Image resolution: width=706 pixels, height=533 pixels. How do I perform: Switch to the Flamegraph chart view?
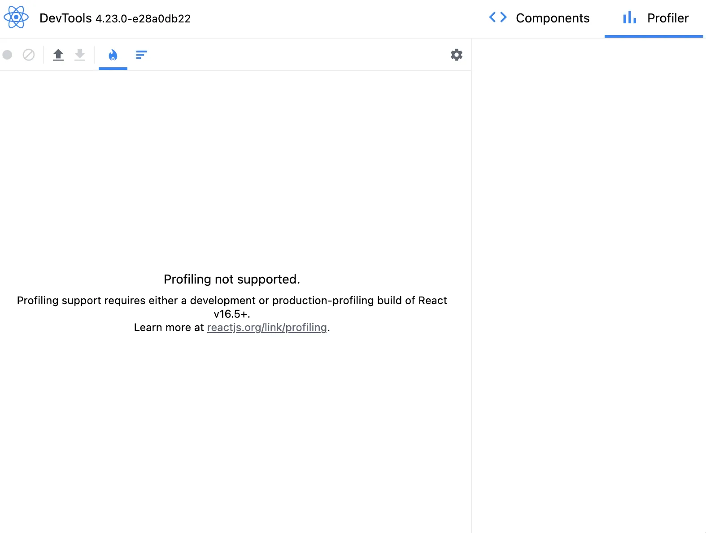click(x=113, y=55)
